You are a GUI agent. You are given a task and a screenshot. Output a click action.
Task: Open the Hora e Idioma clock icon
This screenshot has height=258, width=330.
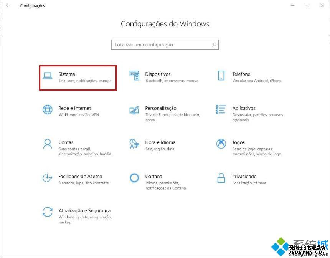pos(134,144)
